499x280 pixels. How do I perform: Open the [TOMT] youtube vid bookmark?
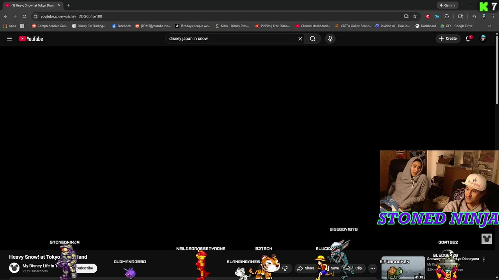[x=153, y=26]
